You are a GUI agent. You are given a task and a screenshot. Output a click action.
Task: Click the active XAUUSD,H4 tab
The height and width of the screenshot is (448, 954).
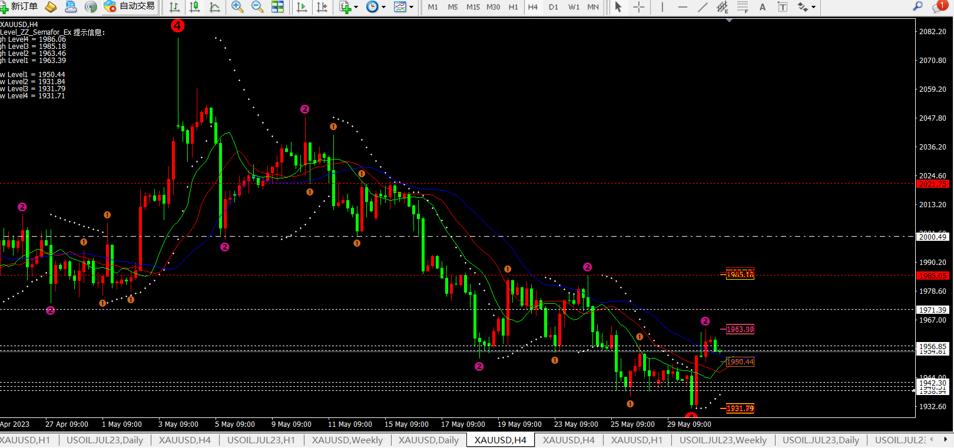(501, 440)
